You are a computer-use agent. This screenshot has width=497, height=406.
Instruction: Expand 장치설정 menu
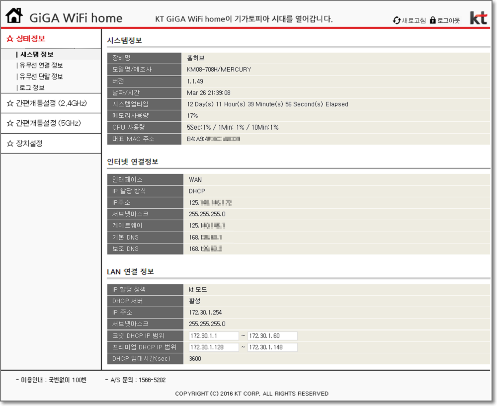pos(29,144)
